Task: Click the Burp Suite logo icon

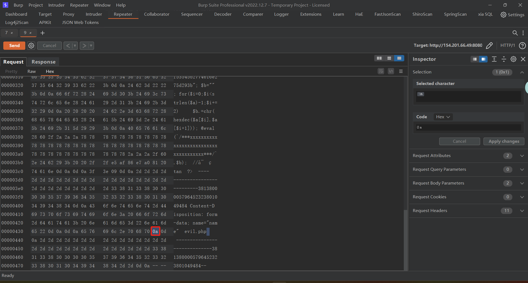Action: coord(5,5)
